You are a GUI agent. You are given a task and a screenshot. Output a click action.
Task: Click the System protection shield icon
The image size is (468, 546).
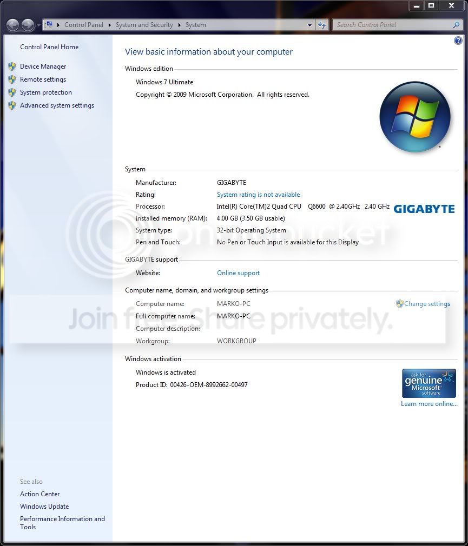coord(12,92)
